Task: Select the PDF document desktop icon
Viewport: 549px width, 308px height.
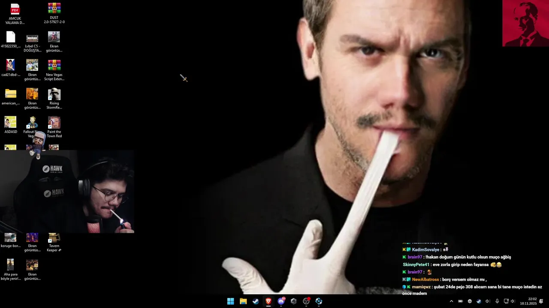Action: click(x=15, y=14)
